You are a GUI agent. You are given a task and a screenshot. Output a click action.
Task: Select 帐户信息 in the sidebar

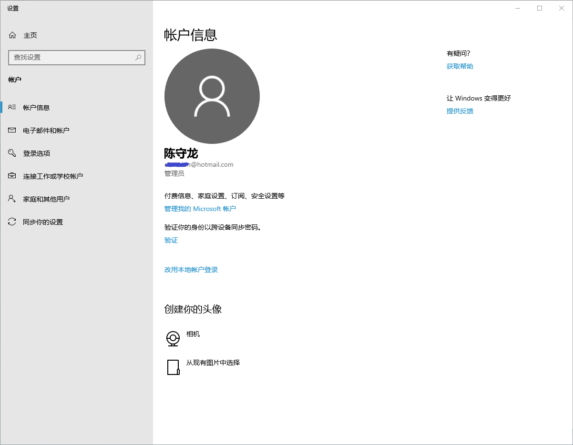coord(36,108)
